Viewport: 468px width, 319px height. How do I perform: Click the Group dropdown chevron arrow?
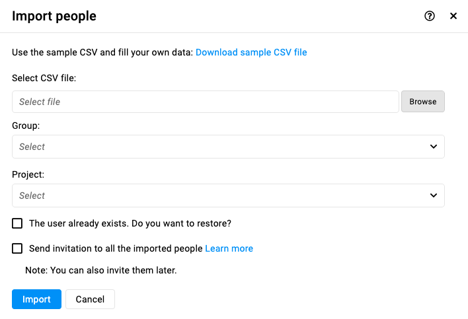(x=434, y=147)
